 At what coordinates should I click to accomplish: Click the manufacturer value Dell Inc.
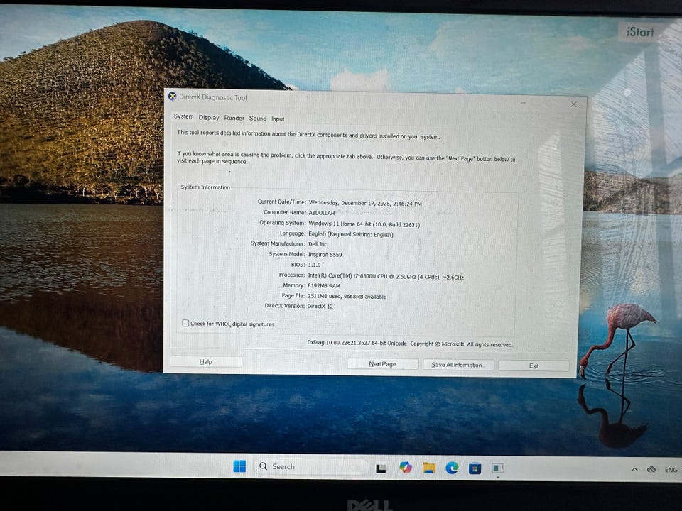coord(318,244)
